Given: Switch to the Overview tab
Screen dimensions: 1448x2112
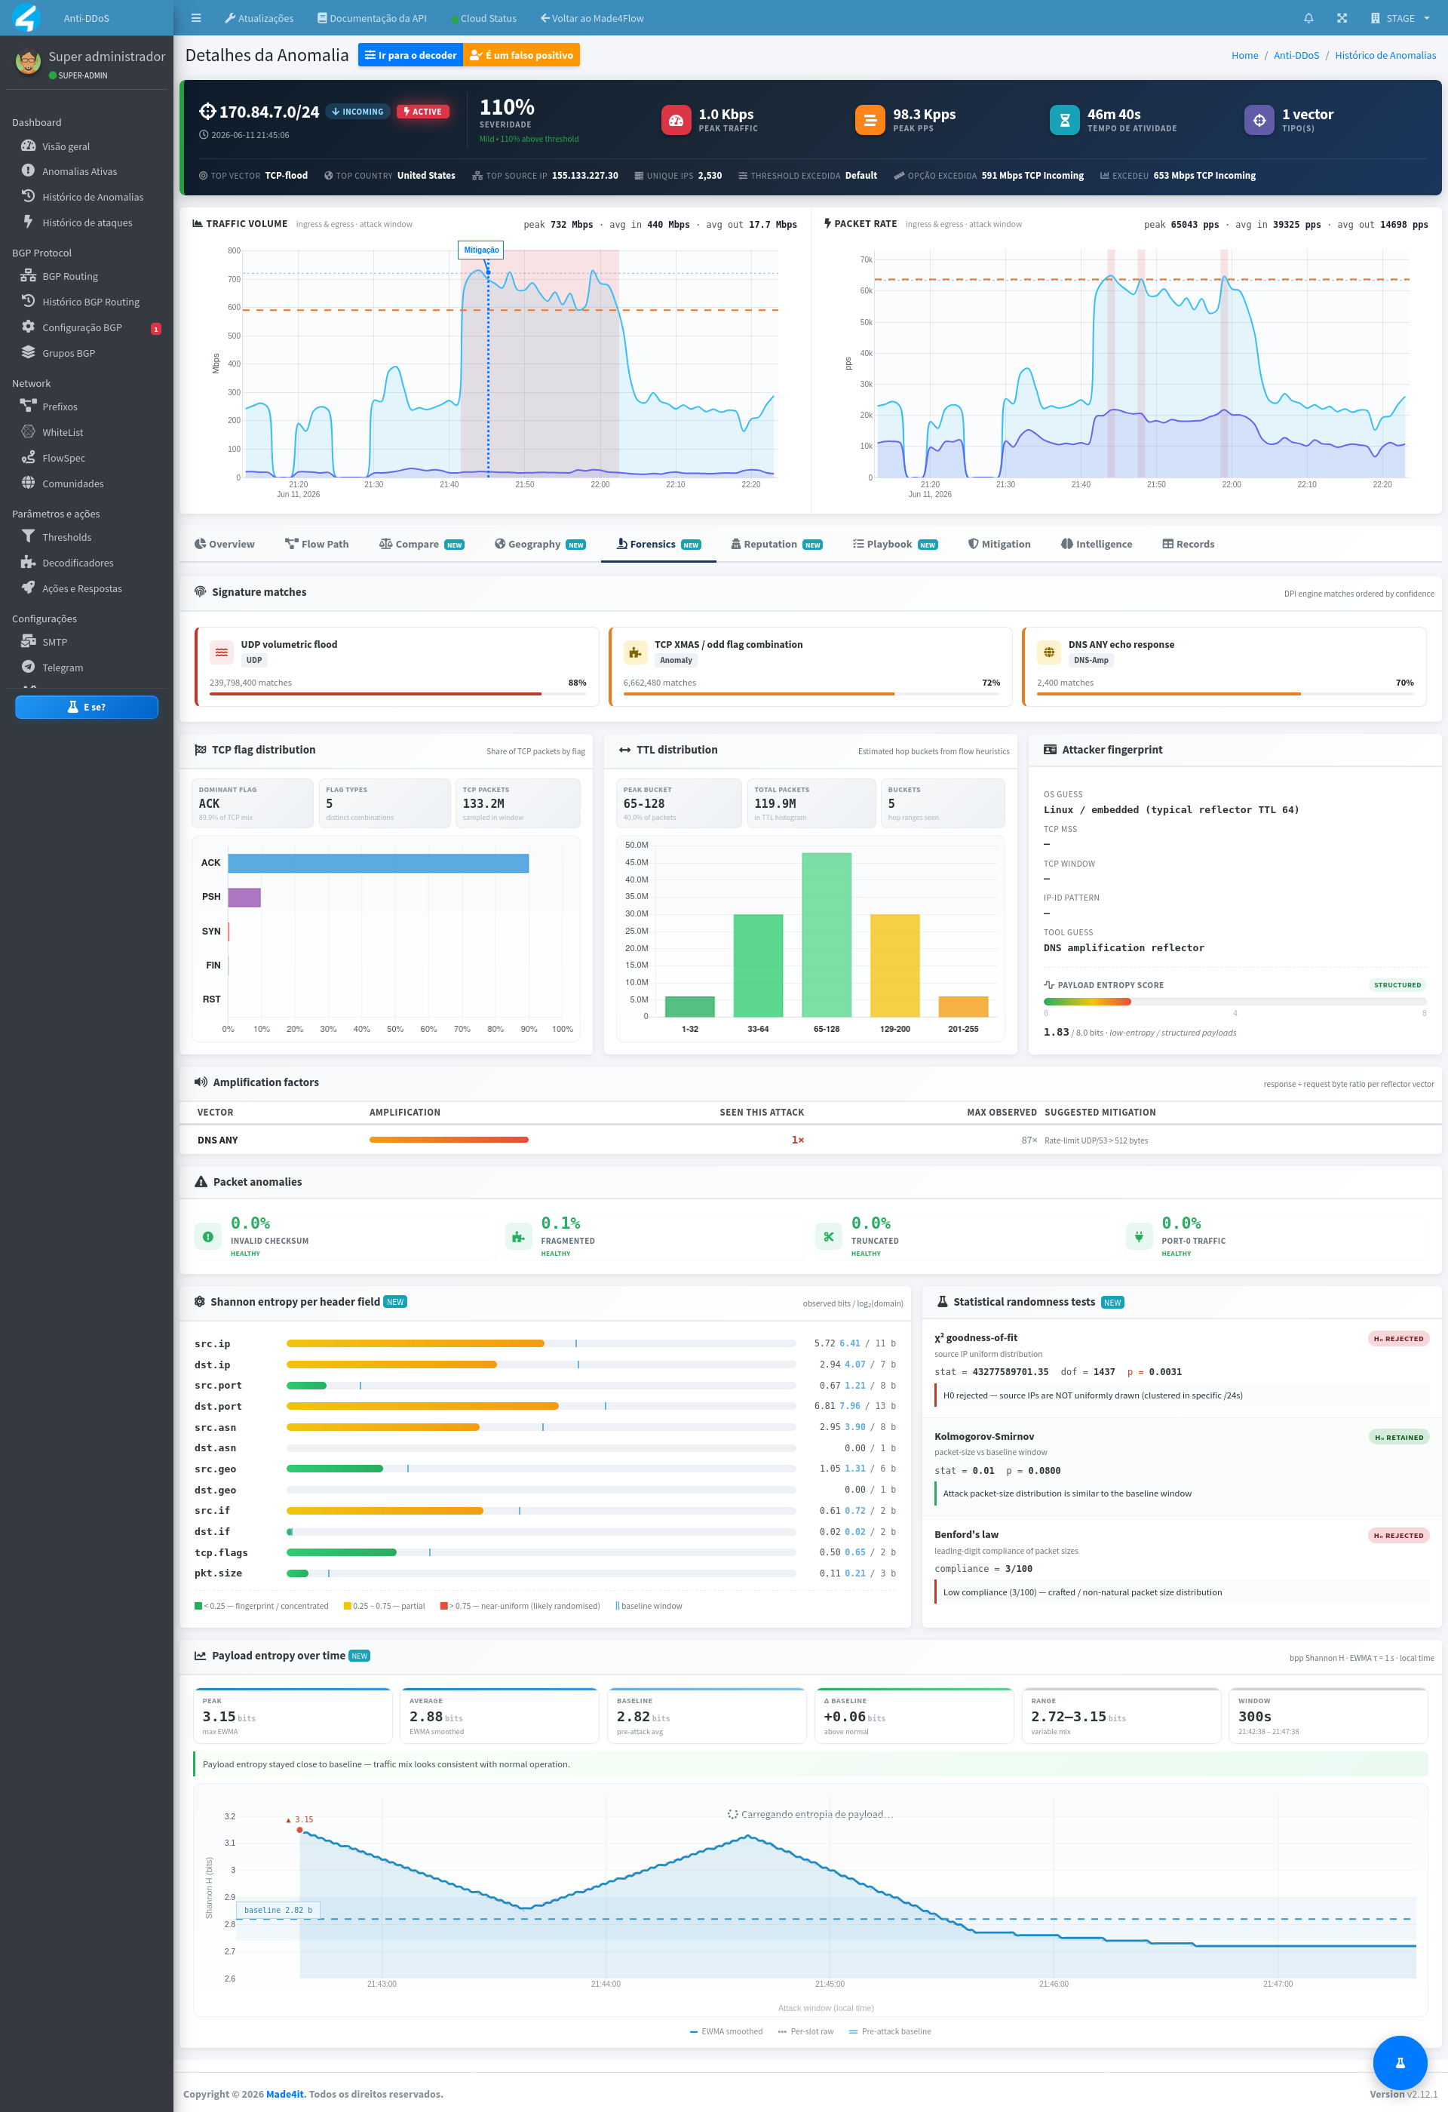Looking at the screenshot, I should tap(225, 545).
